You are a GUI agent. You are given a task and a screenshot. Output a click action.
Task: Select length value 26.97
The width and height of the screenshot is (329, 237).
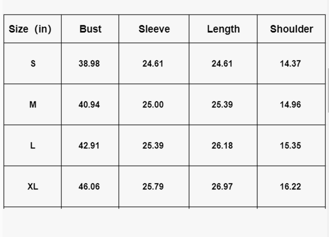click(x=222, y=187)
